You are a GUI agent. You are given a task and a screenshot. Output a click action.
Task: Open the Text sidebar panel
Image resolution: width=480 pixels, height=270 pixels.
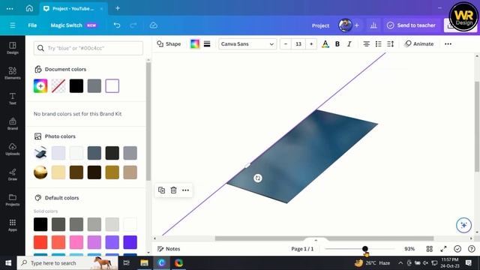pos(13,98)
